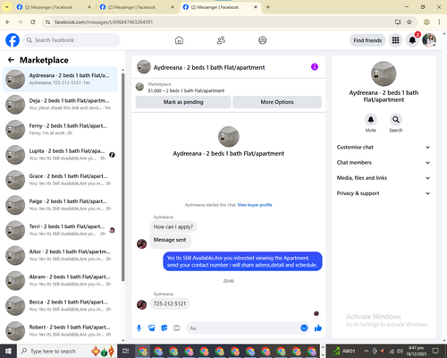
Task: Mute this chat with the bell icon
Action: [371, 120]
